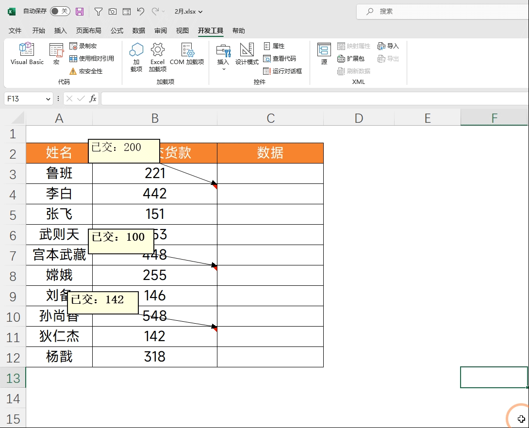This screenshot has width=529, height=428.
Task: Select column C header
Action: 270,118
